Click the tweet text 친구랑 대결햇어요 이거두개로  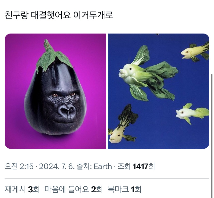pyautogui.click(x=59, y=15)
